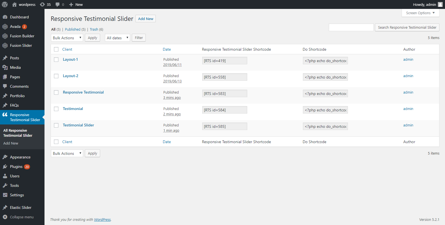Show Trash (6) items
The width and height of the screenshot is (445, 225).
pyautogui.click(x=96, y=29)
